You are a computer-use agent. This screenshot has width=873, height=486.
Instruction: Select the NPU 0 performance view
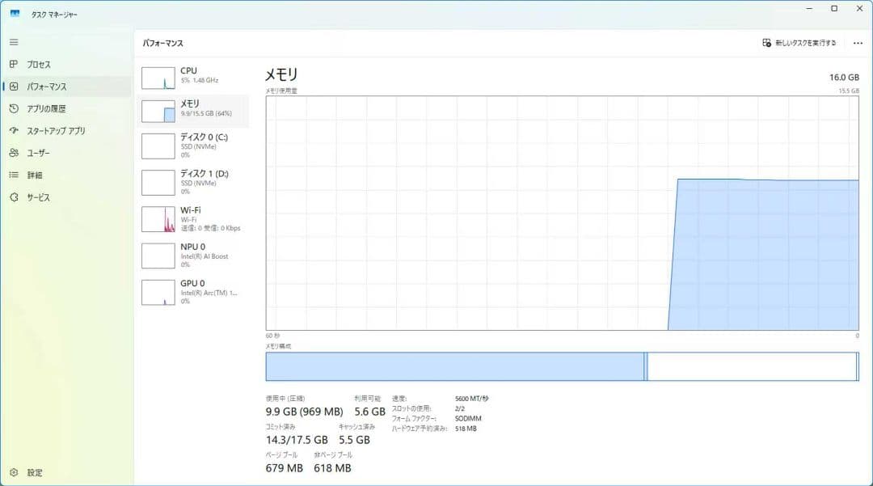194,255
